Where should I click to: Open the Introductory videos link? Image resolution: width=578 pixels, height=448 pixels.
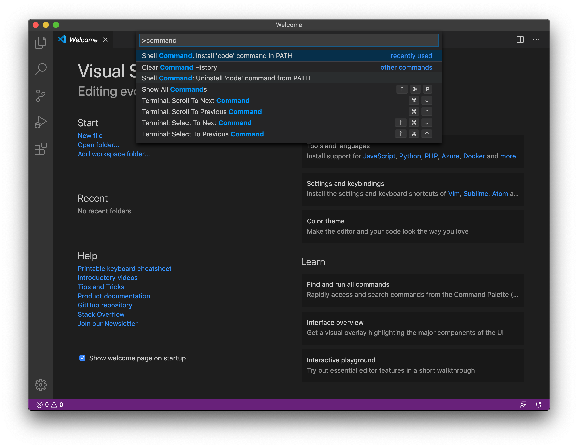(108, 277)
